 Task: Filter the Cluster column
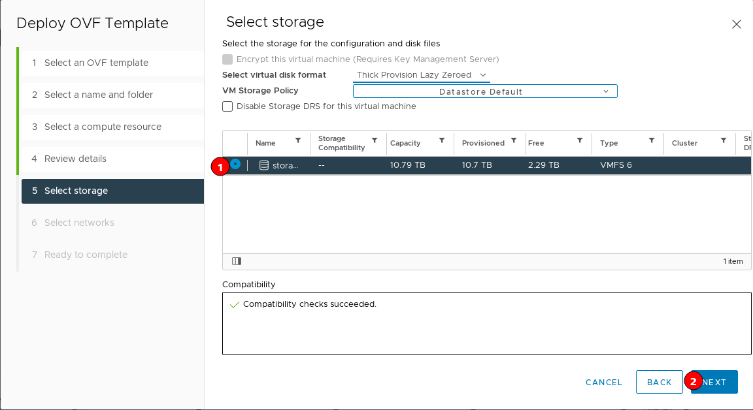723,140
